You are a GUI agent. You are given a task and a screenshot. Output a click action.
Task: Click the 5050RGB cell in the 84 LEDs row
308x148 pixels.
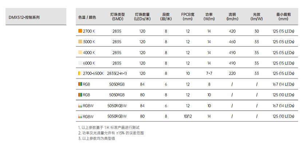point(117,84)
